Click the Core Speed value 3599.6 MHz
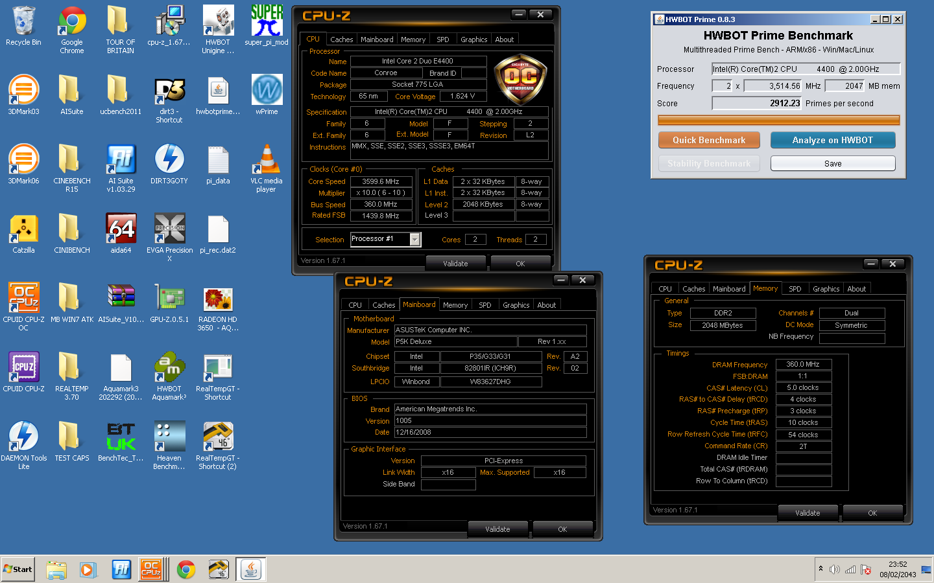Screen dimensions: 934x583 (x=381, y=181)
